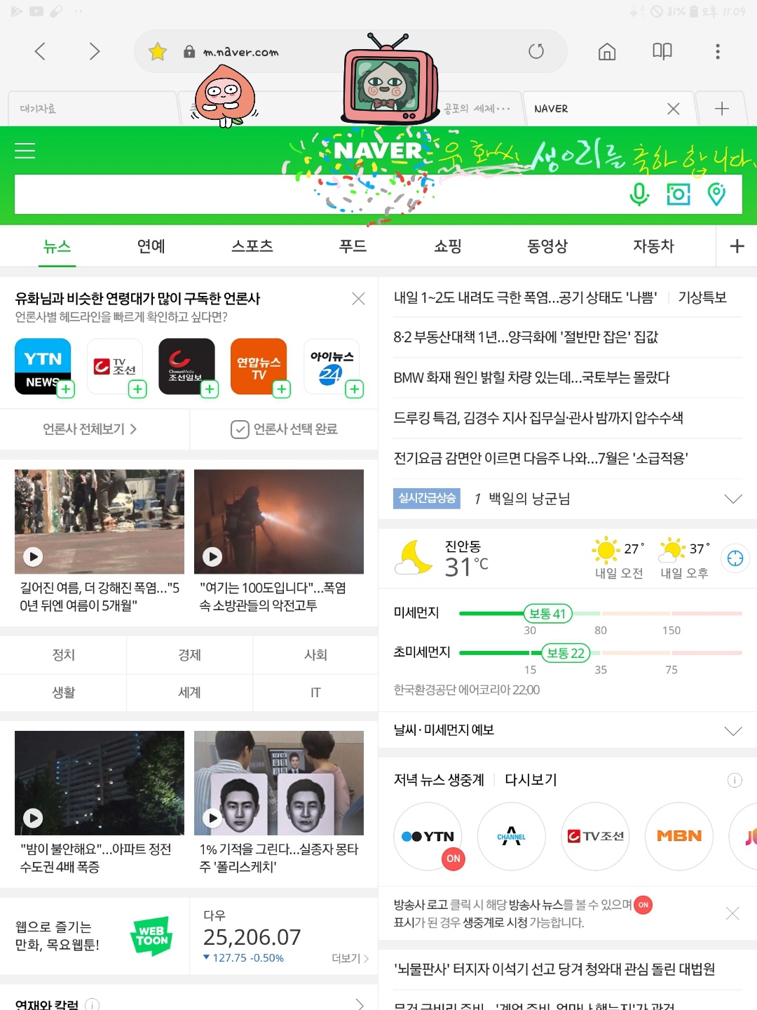This screenshot has width=757, height=1010.
Task: Play the 폴리스케치 video thumbnail
Action: pyautogui.click(x=279, y=783)
